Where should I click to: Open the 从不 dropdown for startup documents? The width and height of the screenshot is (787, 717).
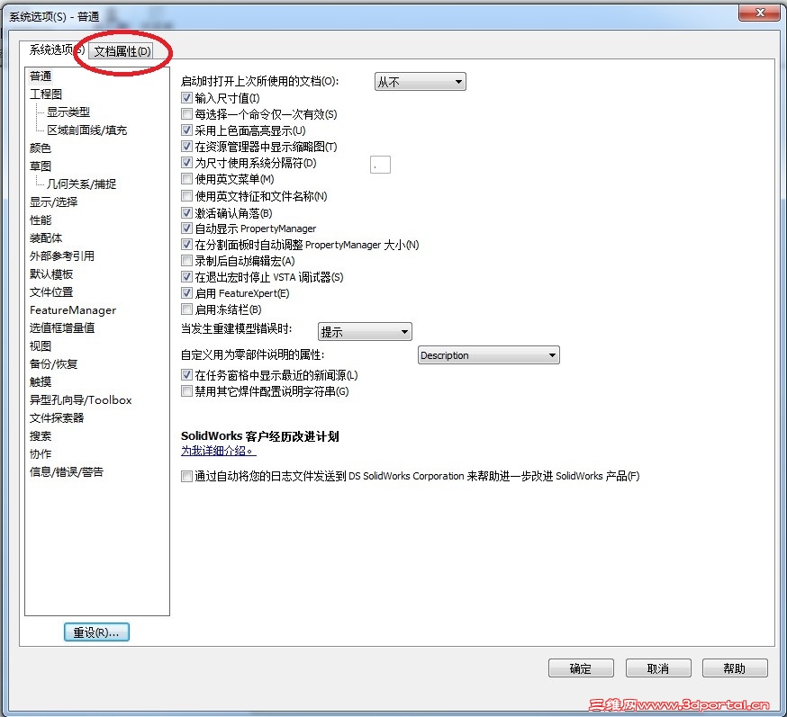(420, 81)
